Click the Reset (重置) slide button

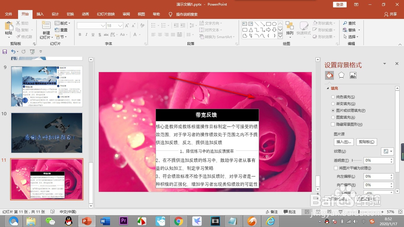pos(61,30)
